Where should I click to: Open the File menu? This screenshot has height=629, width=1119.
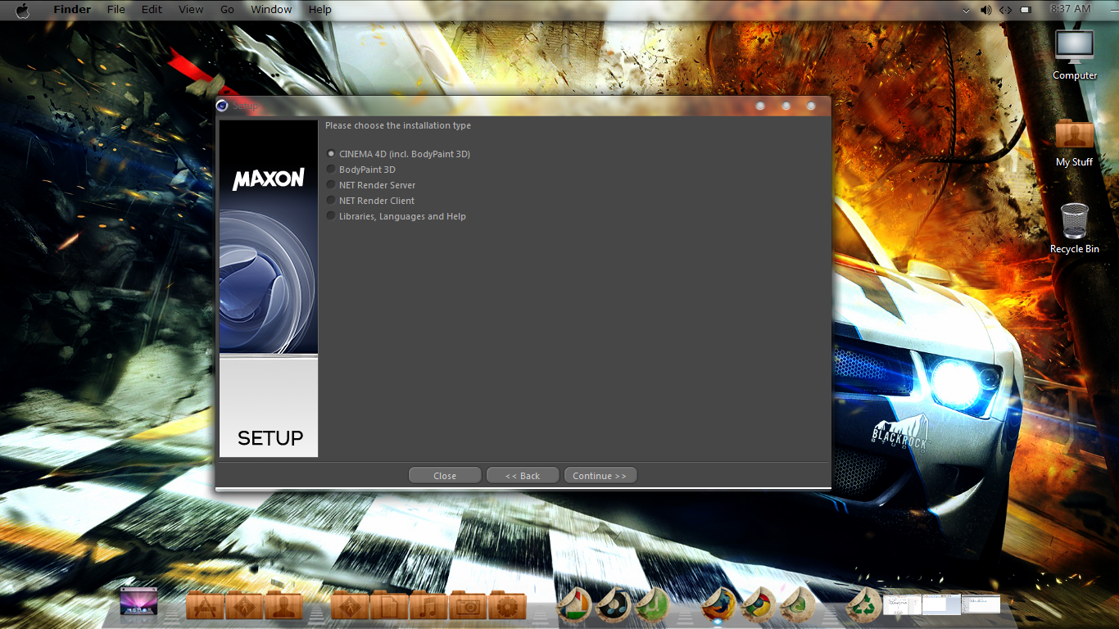pos(116,10)
